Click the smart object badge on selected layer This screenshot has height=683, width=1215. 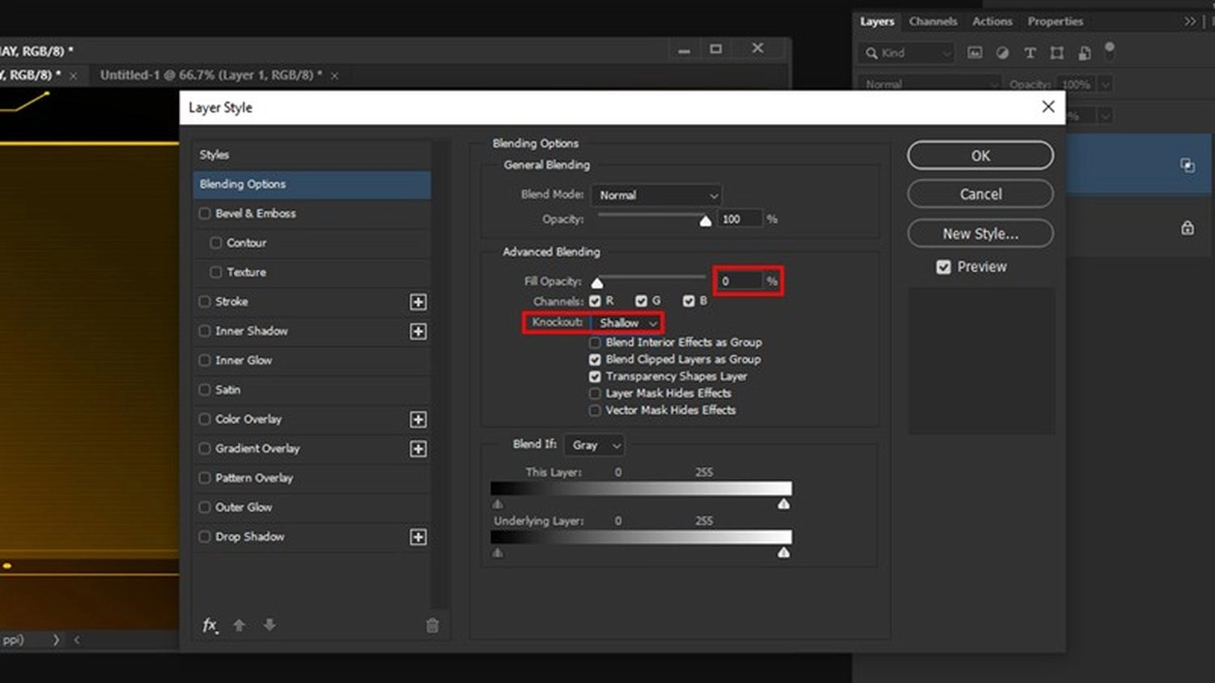pyautogui.click(x=1187, y=165)
